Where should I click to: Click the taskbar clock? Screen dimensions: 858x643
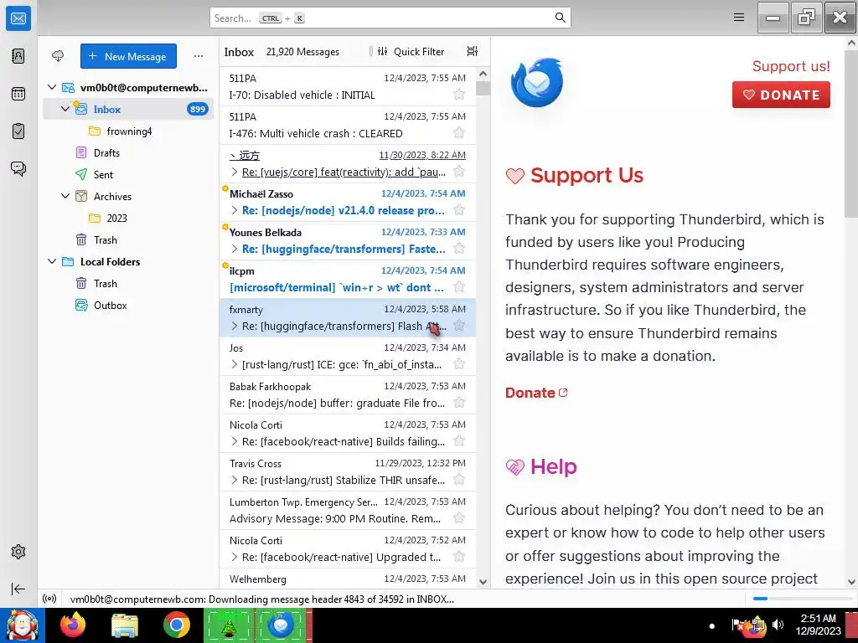(x=818, y=625)
